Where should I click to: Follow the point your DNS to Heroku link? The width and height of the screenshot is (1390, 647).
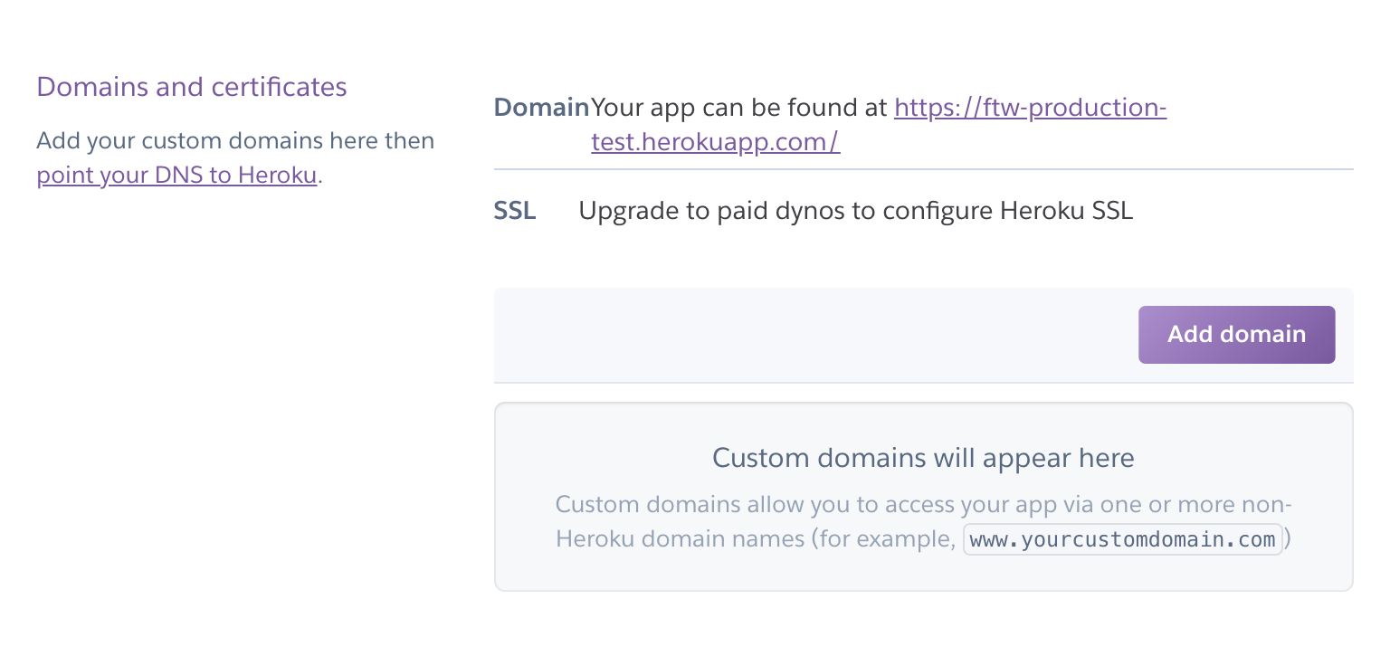[176, 175]
